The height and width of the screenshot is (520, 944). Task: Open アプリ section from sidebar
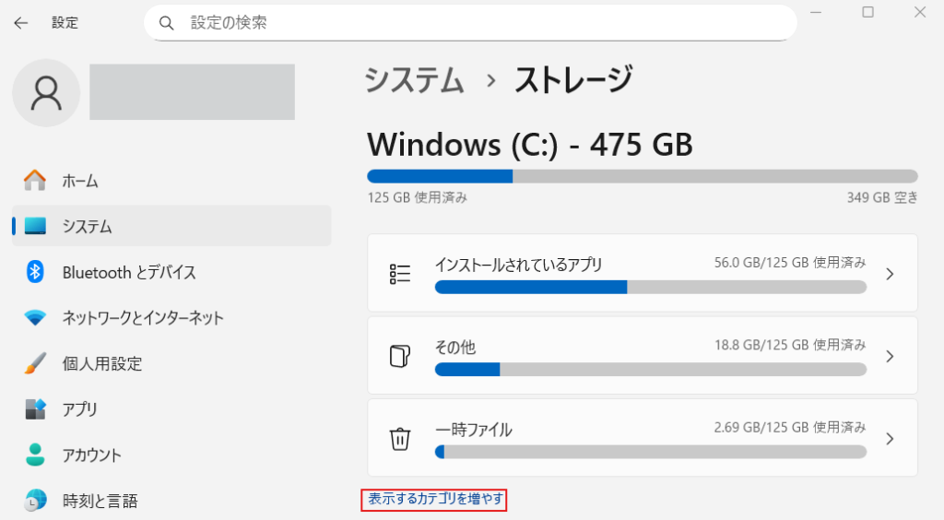point(80,409)
